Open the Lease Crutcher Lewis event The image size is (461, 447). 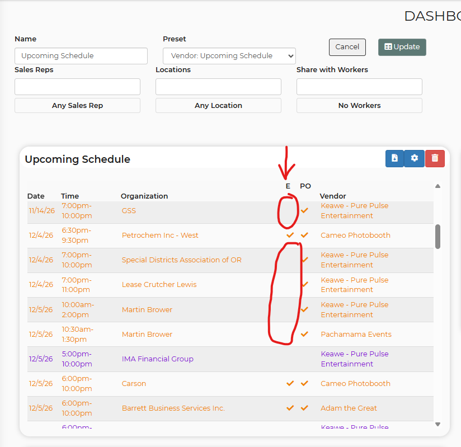159,285
